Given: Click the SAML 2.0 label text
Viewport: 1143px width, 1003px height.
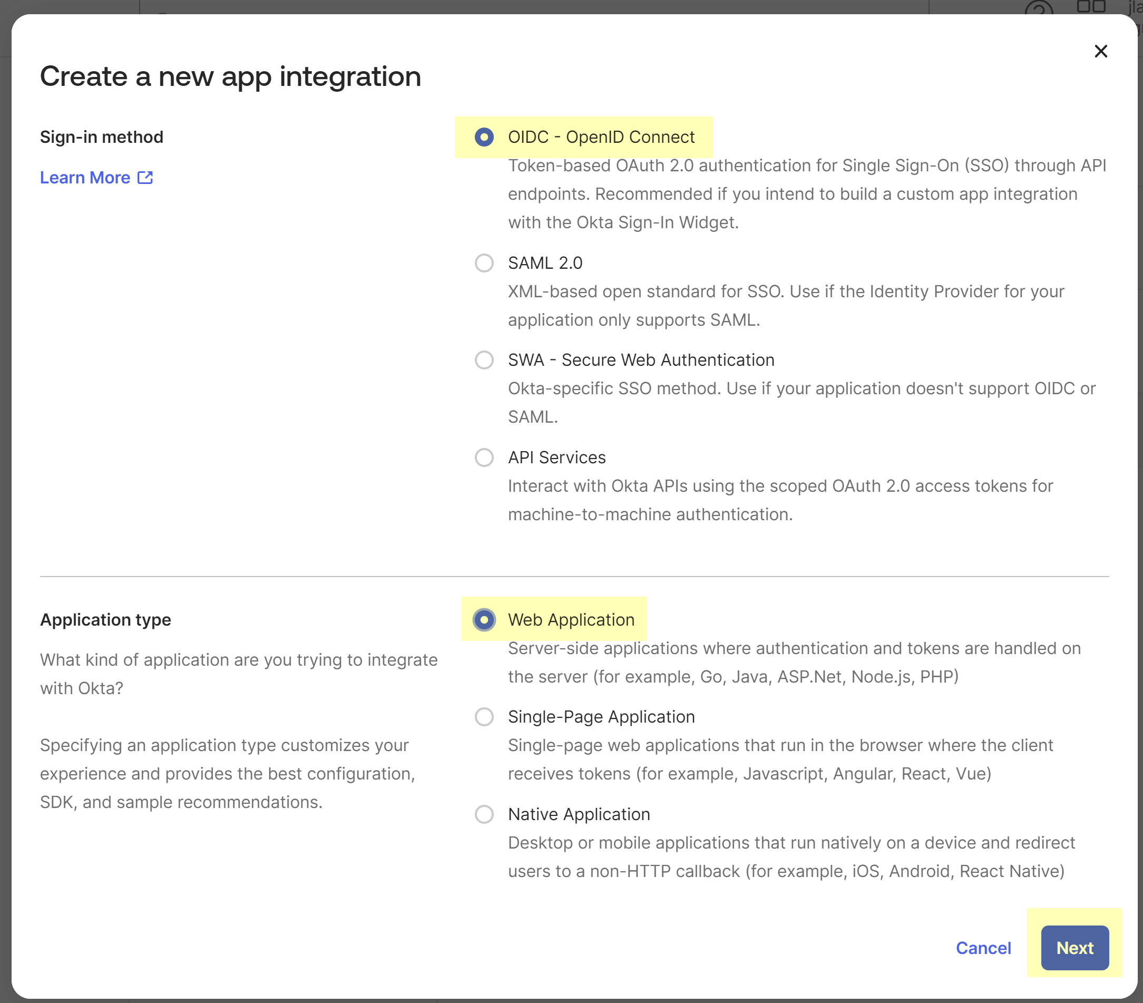Looking at the screenshot, I should pos(545,263).
